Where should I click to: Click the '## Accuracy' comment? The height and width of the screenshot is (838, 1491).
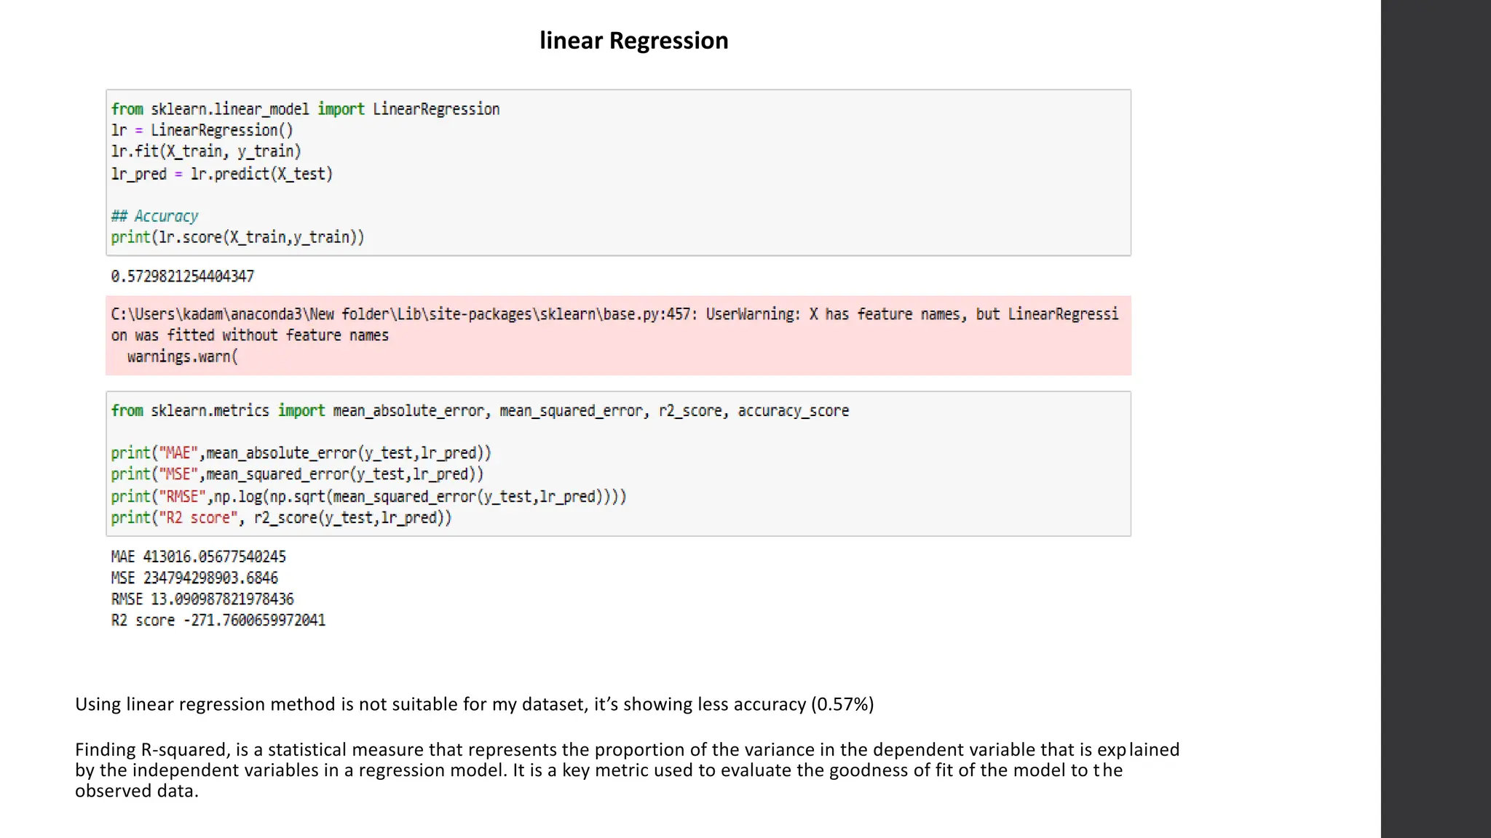[154, 216]
